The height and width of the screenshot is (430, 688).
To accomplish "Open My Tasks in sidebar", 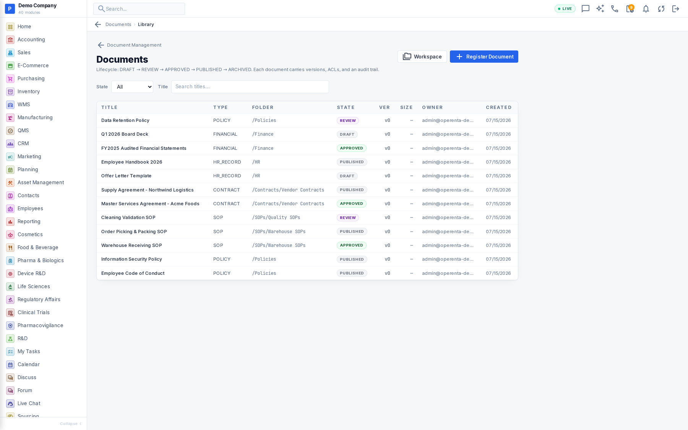I will click(x=29, y=351).
